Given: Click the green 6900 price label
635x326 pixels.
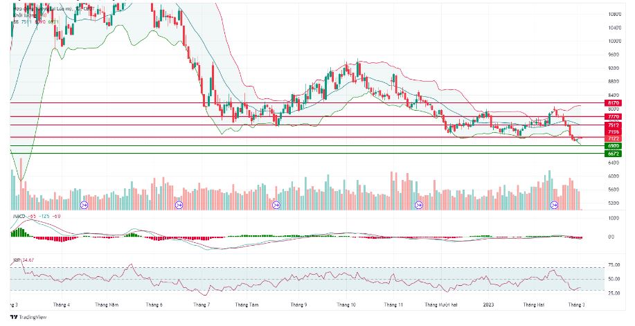Looking at the screenshot, I should tap(613, 146).
